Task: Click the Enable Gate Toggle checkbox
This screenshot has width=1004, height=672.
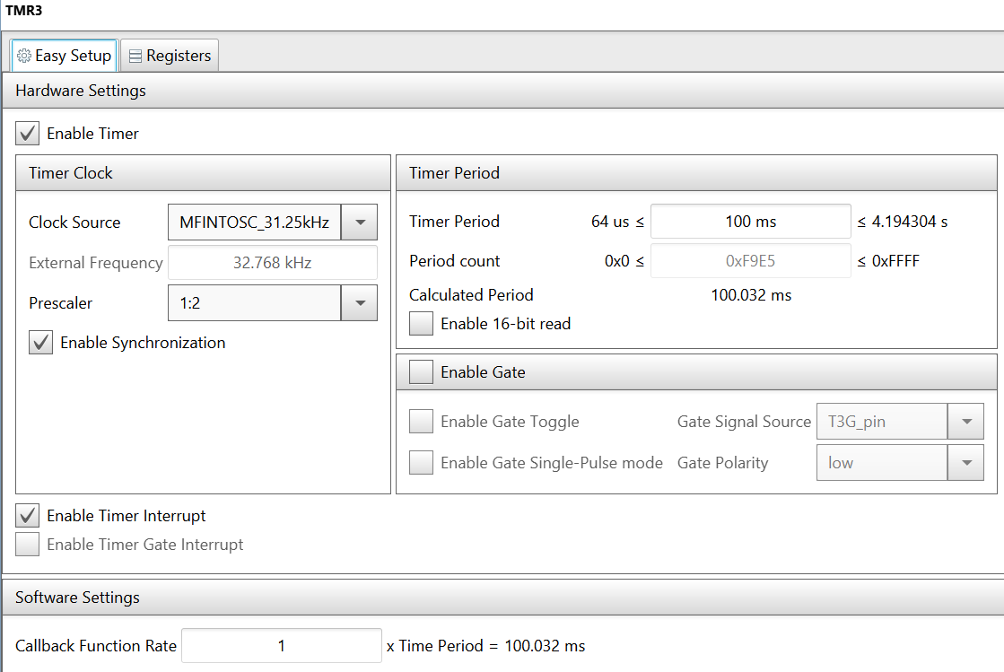Action: 421,421
